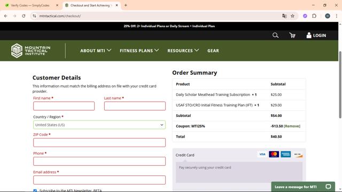This screenshot has width=342, height=192.
Task: Click the translate page icon
Action: (x=284, y=16)
